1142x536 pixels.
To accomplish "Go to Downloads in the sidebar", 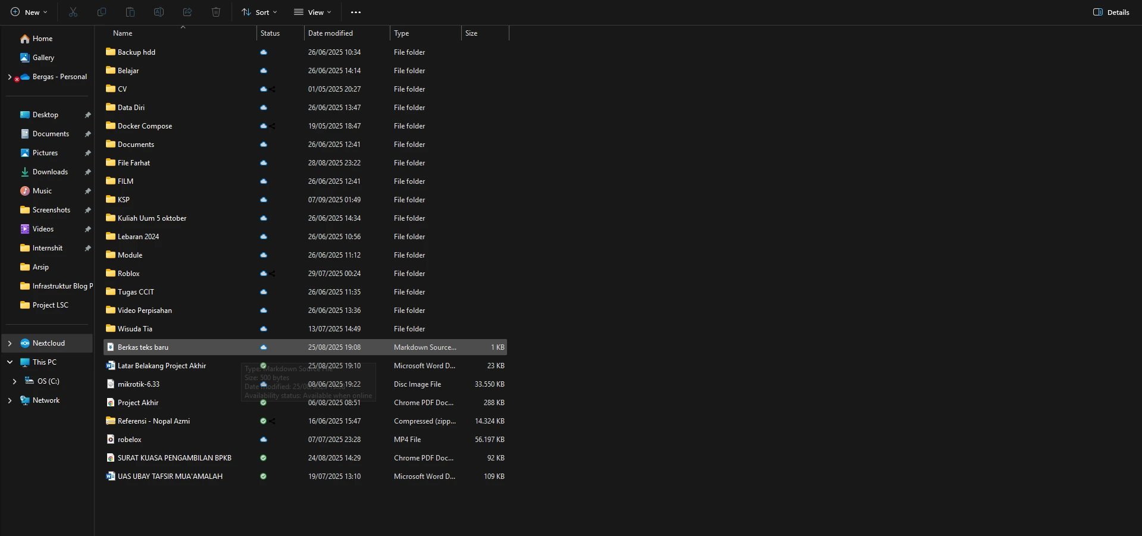I will (x=50, y=172).
